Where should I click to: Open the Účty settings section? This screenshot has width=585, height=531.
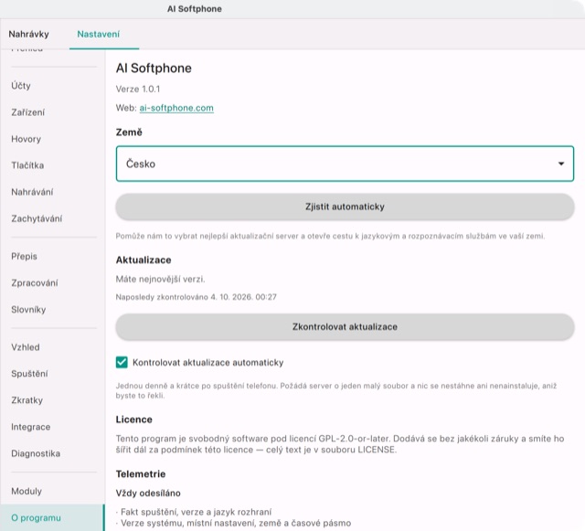tap(21, 85)
